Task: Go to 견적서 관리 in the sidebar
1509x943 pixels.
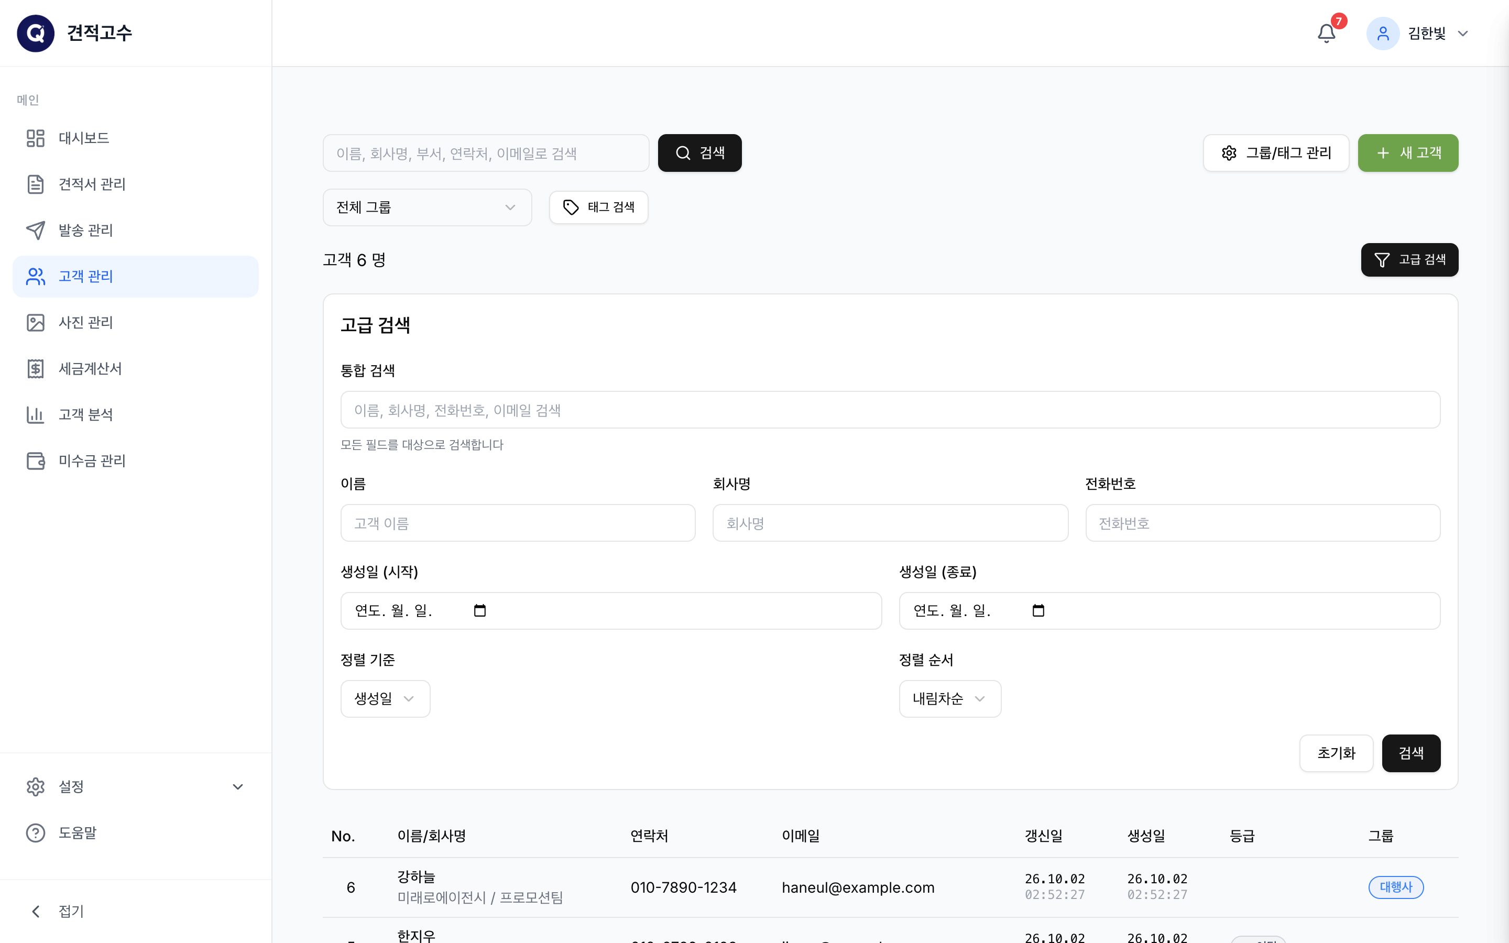Action: (x=135, y=184)
